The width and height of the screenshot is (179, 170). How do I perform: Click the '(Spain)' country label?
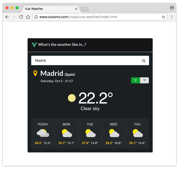(70, 75)
